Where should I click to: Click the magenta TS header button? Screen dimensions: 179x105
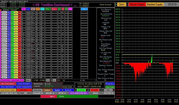70,9
